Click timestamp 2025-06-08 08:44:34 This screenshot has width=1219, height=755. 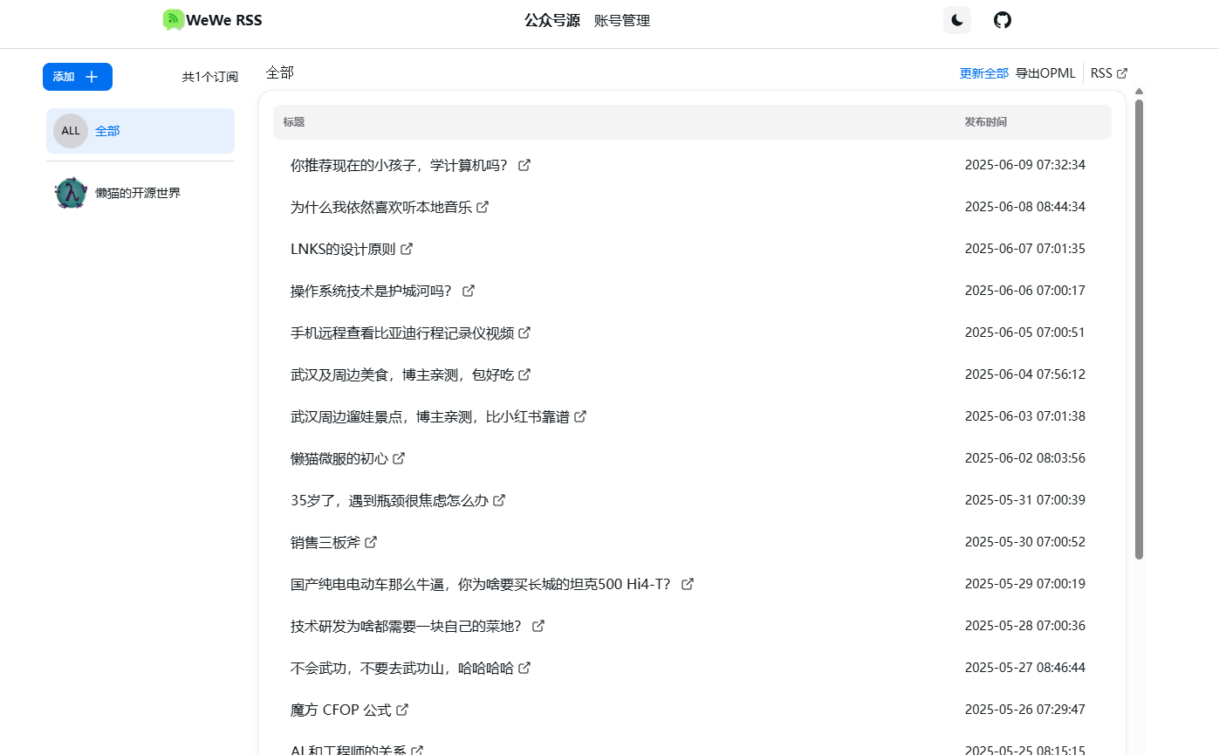point(1025,207)
